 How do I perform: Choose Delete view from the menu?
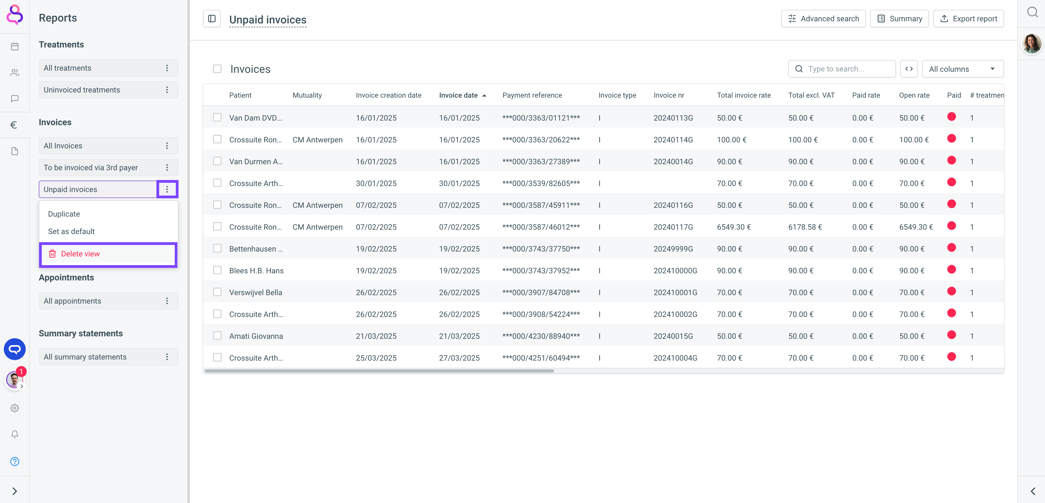(108, 254)
